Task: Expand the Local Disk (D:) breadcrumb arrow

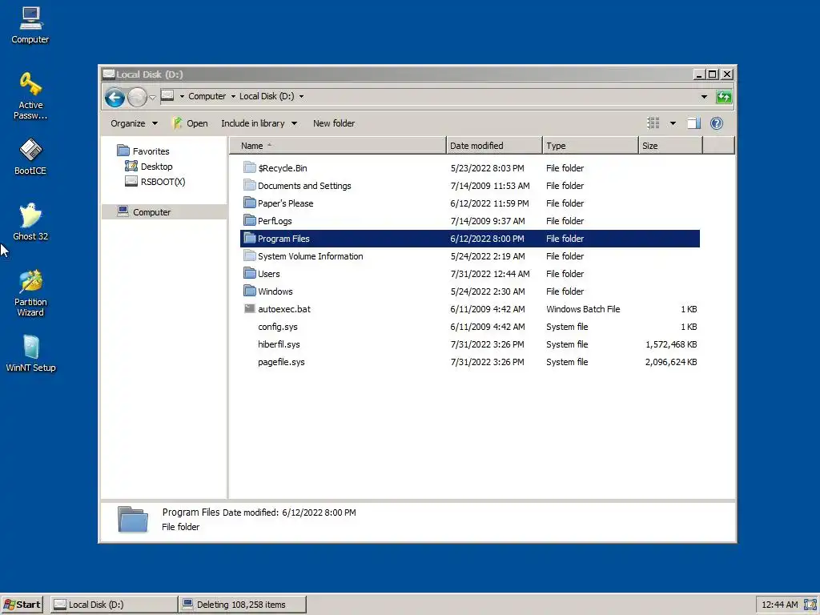Action: (x=301, y=96)
